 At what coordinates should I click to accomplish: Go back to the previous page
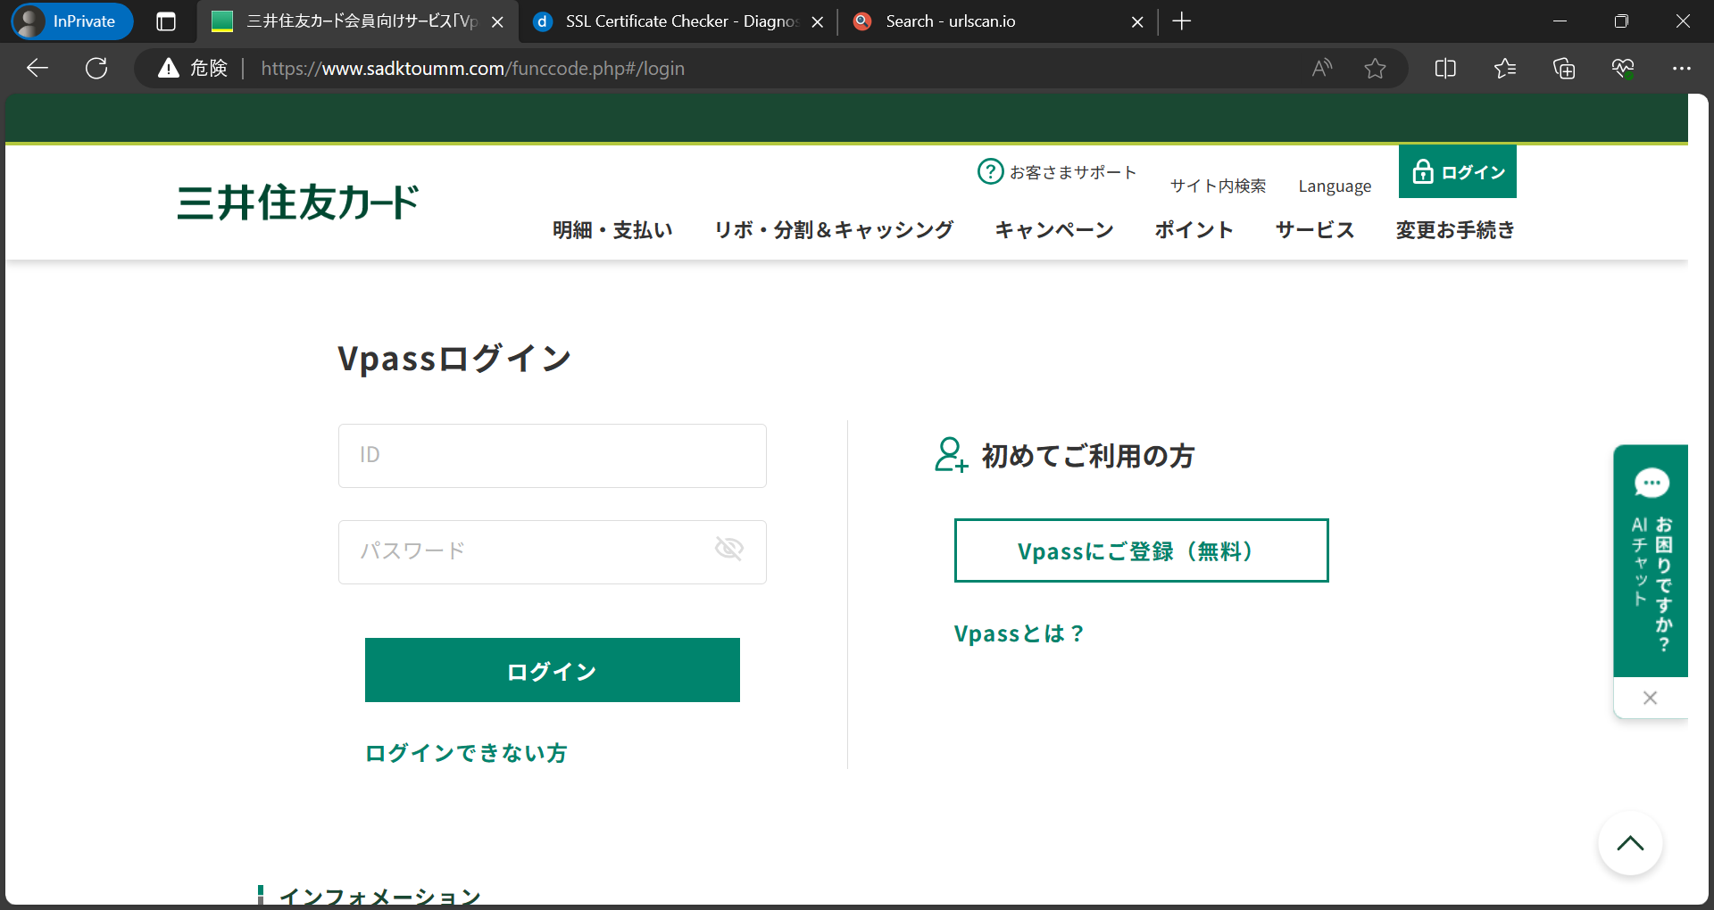[37, 68]
